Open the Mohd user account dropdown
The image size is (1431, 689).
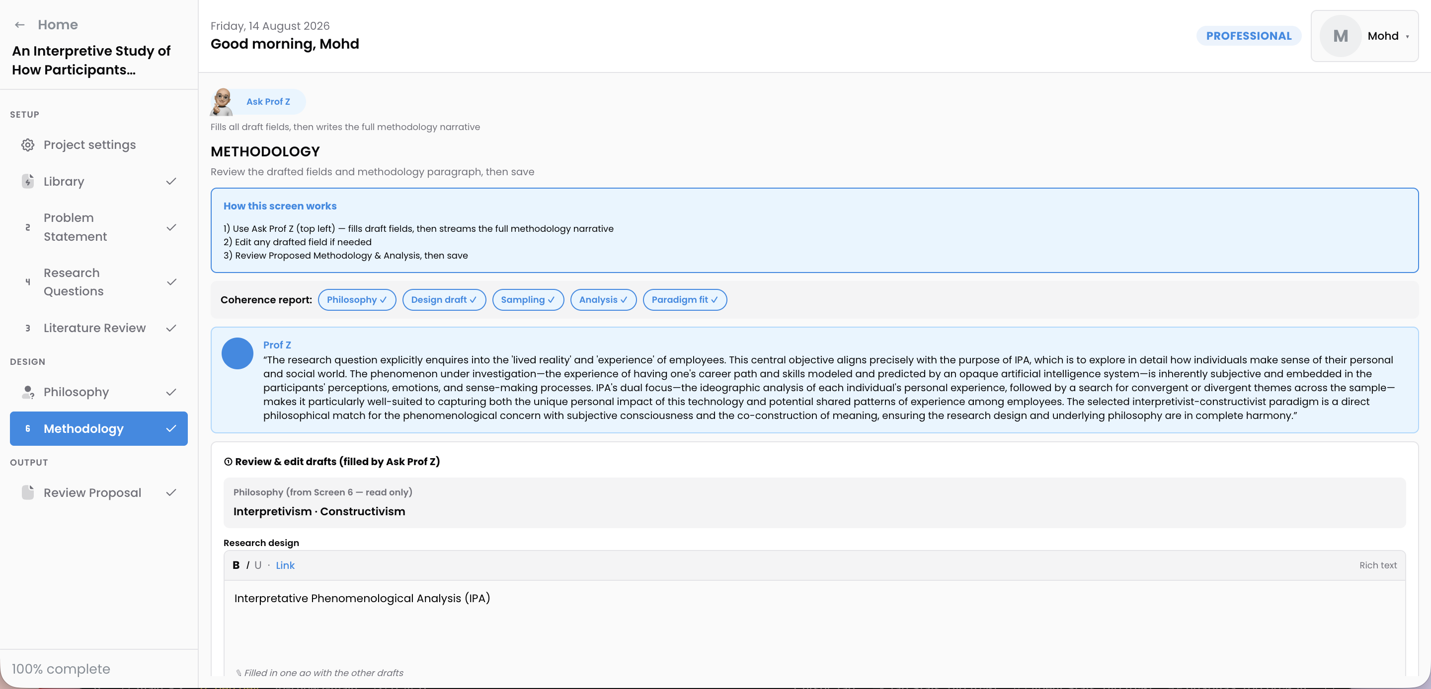[1364, 36]
